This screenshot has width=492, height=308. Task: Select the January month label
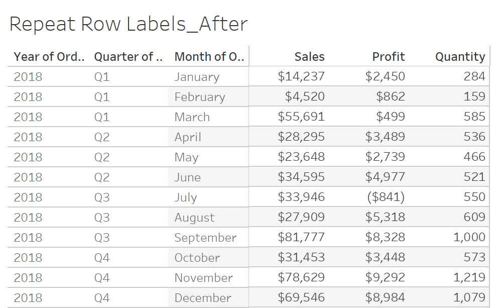pyautogui.click(x=197, y=77)
